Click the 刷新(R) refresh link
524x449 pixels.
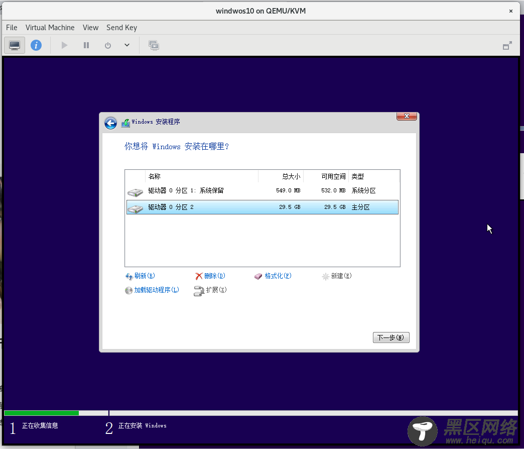145,276
